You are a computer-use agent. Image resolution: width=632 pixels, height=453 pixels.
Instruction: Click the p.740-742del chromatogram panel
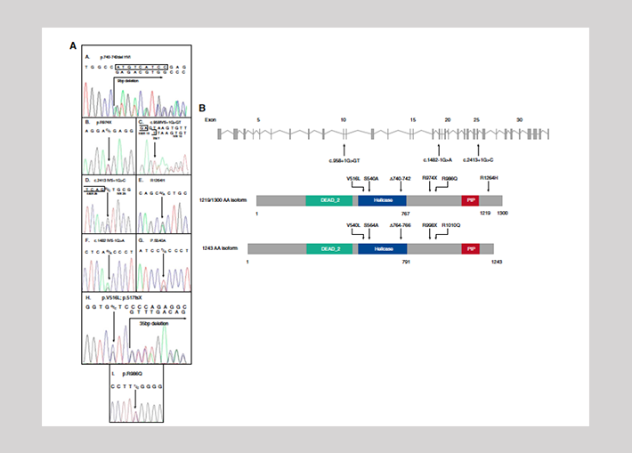[x=137, y=83]
